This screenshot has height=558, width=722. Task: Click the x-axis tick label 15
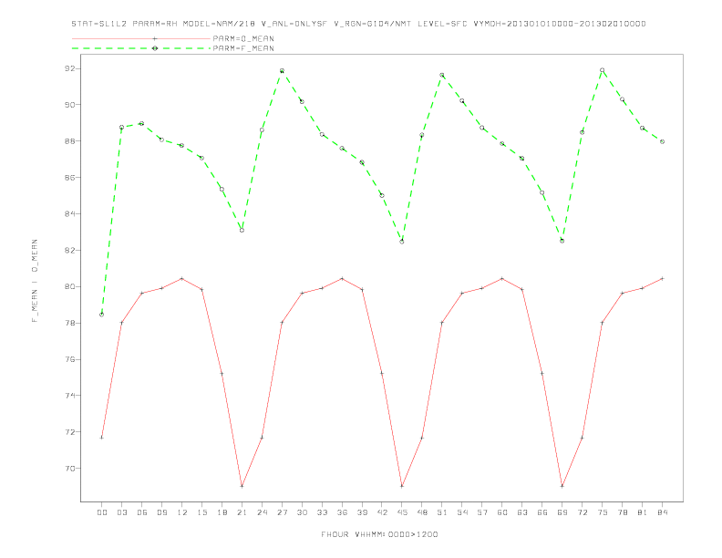click(201, 512)
